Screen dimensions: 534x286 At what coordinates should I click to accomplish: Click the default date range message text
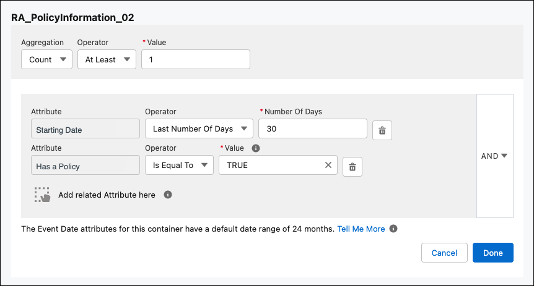pos(178,229)
